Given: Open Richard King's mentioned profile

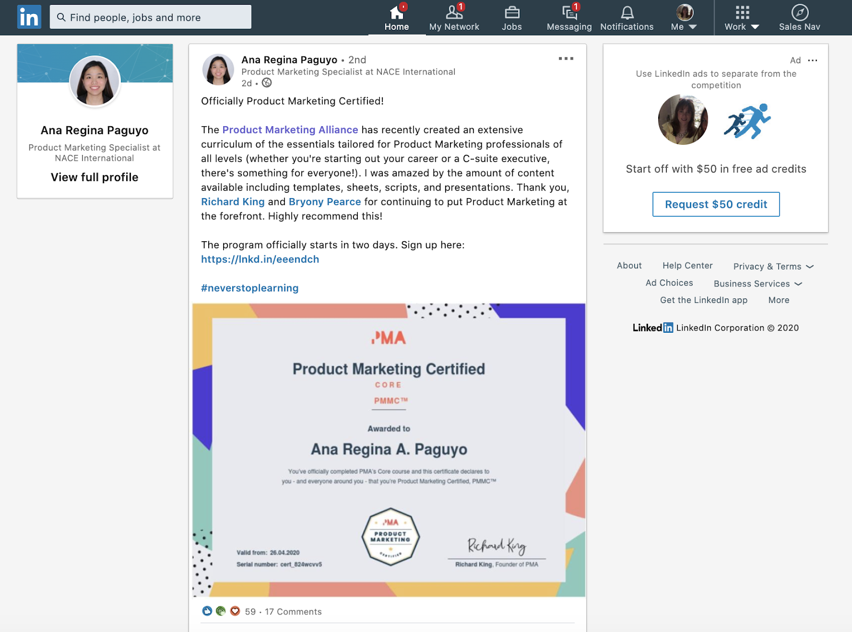Looking at the screenshot, I should 233,202.
